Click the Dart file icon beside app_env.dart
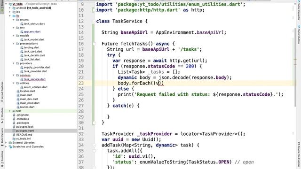Viewport: 301px width, 169px height. pyautogui.click(x=22, y=31)
